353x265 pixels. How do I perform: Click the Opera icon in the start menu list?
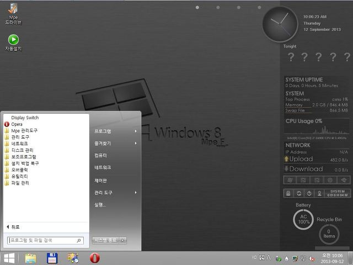coord(7,124)
